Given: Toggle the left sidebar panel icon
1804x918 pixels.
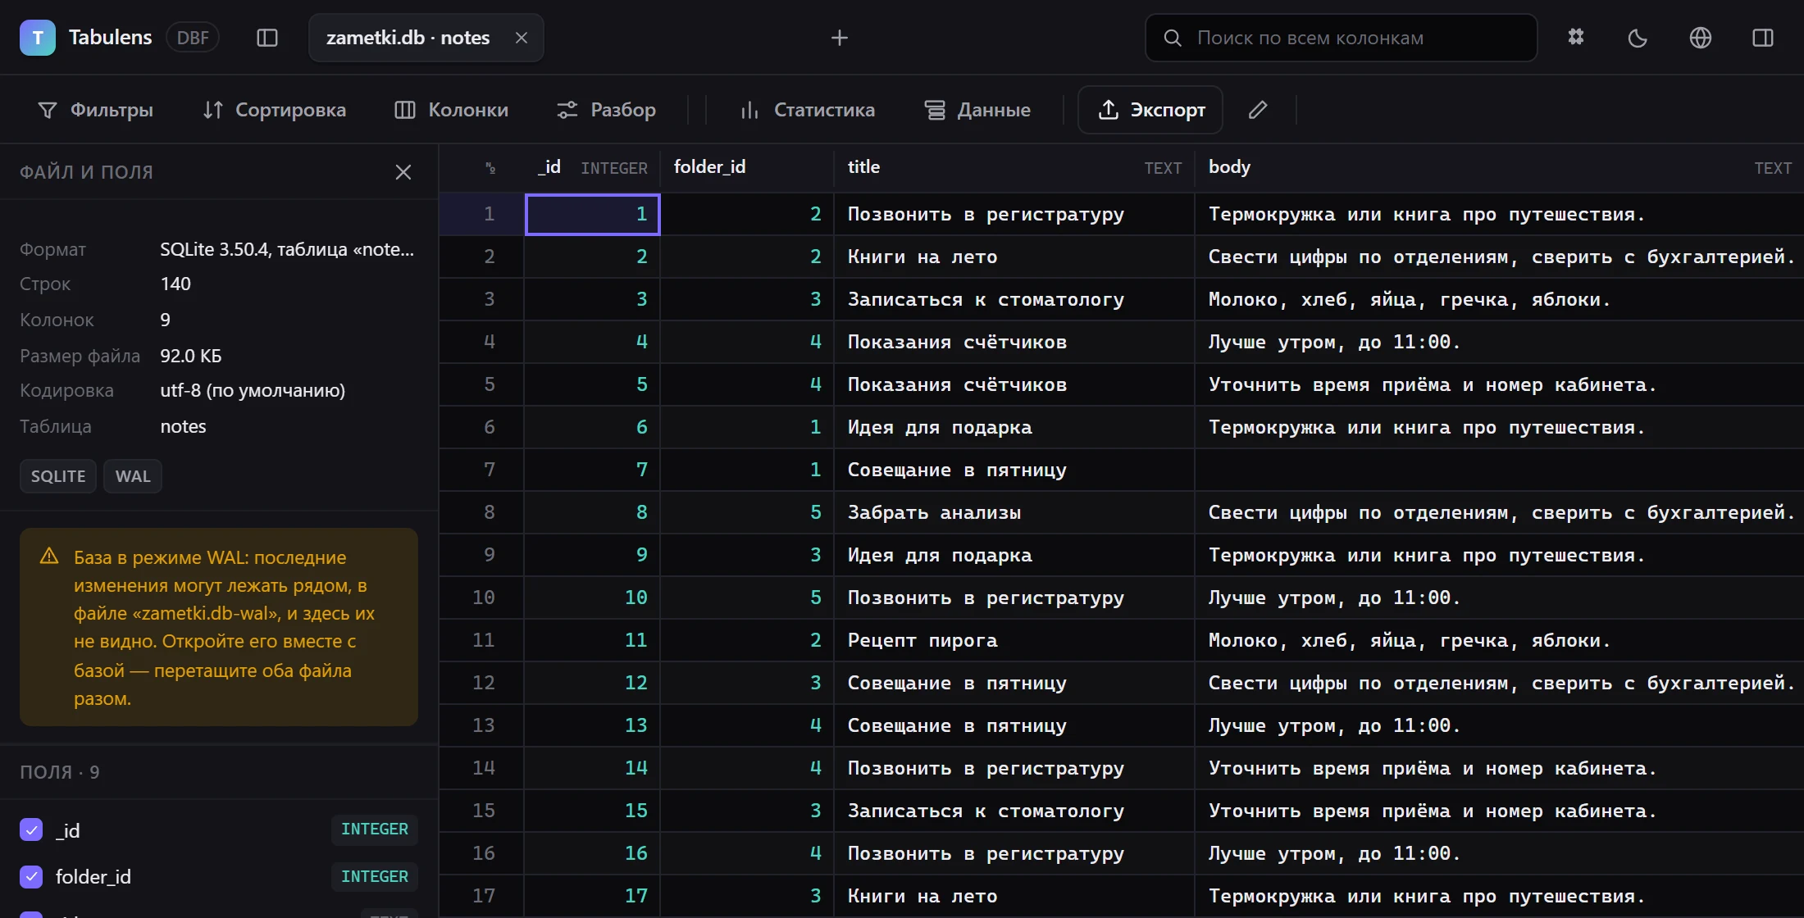Looking at the screenshot, I should click(267, 38).
